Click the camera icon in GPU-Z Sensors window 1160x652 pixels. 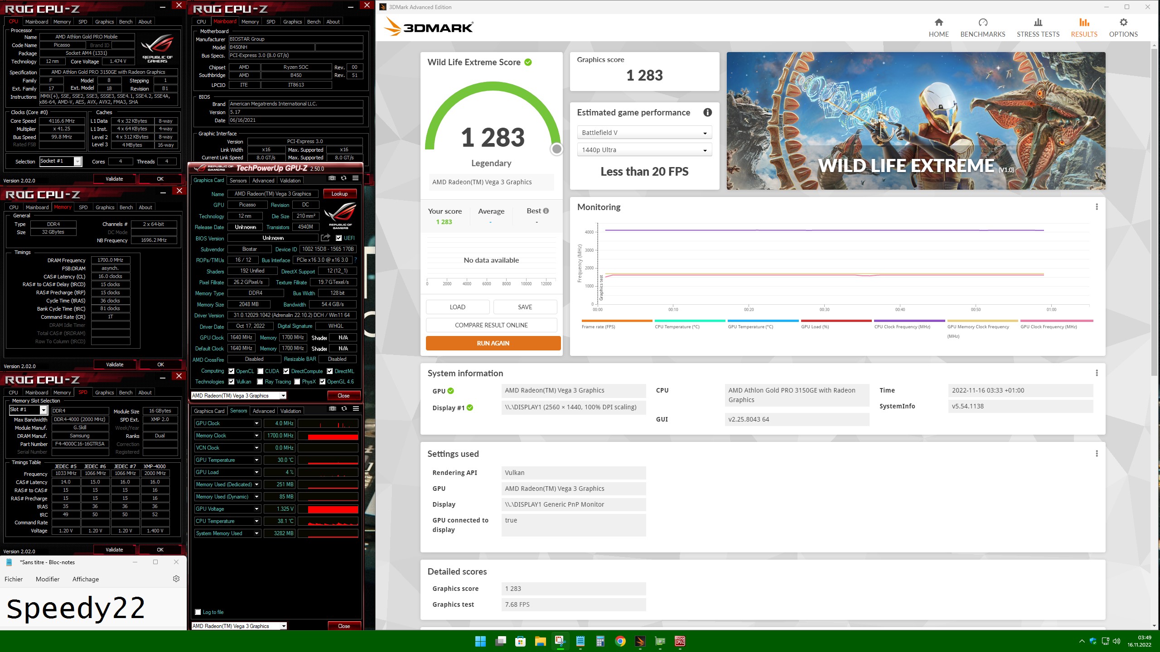(x=332, y=409)
